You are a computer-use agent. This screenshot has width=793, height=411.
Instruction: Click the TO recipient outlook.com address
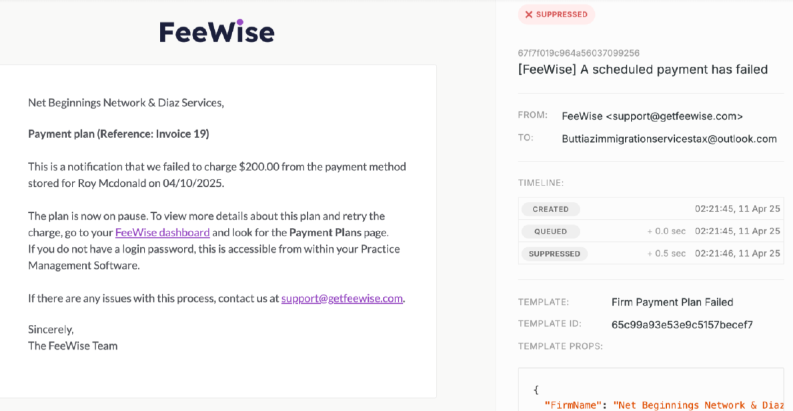point(669,139)
